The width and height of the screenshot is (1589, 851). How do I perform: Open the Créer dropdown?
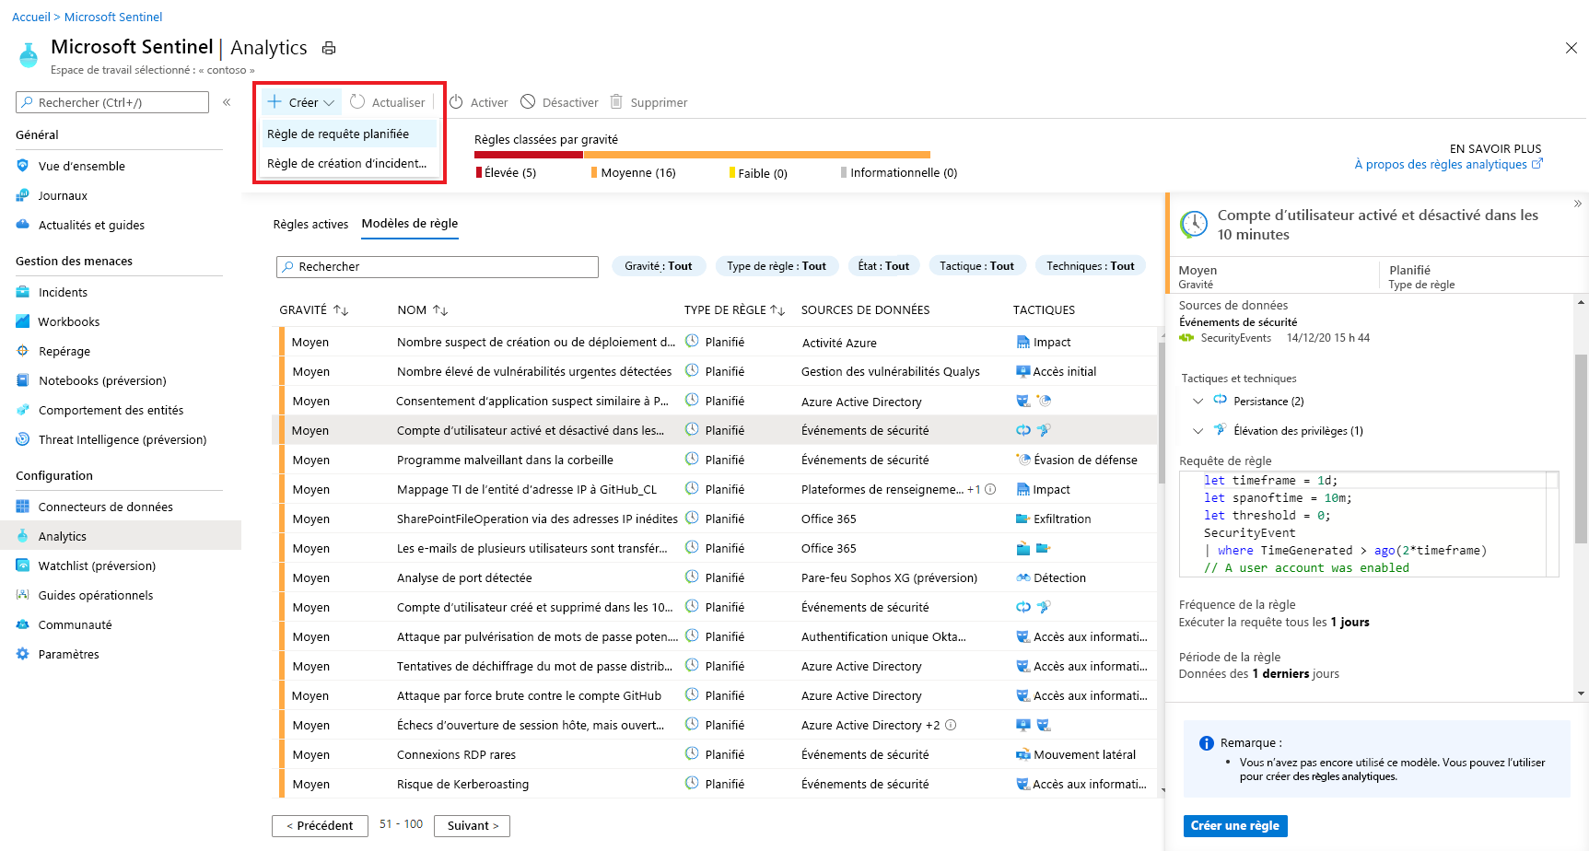point(301,102)
